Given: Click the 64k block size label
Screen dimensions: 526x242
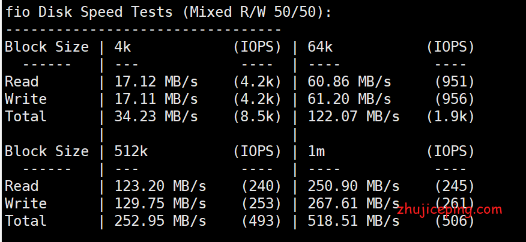Looking at the screenshot, I should click(x=320, y=47).
